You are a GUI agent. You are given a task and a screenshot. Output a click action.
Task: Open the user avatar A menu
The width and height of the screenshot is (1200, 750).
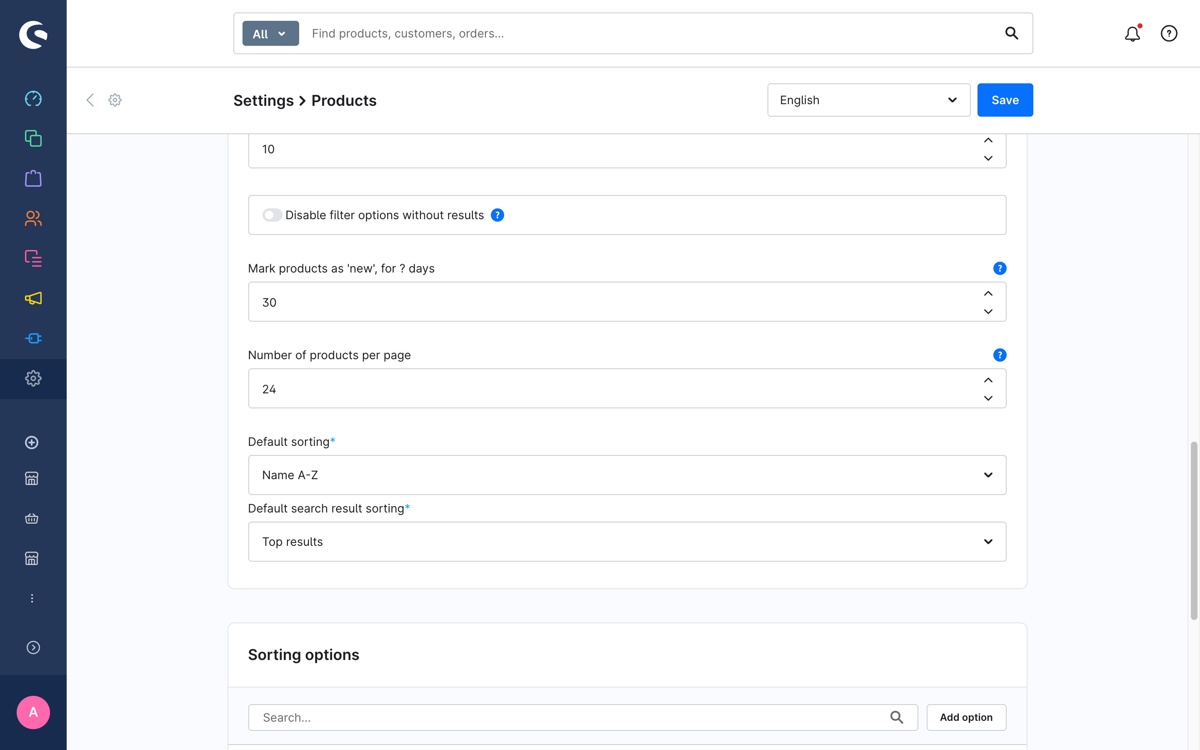click(x=33, y=712)
